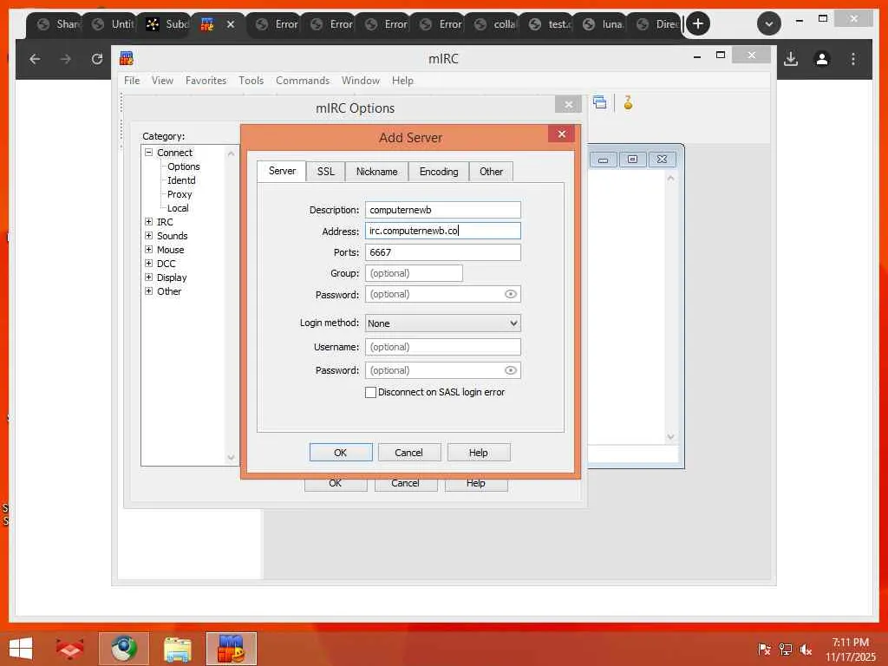The image size is (888, 666).
Task: Expand the Sounds category
Action: [x=149, y=236]
